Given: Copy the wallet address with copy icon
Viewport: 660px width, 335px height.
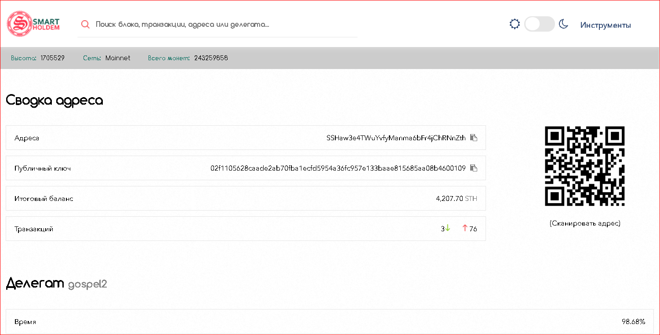Looking at the screenshot, I should (473, 138).
